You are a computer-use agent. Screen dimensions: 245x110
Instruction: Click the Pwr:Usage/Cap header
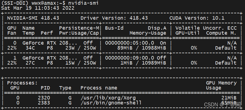pos(79,33)
